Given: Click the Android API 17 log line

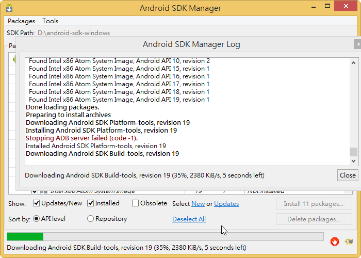Looking at the screenshot, I should point(119,84).
